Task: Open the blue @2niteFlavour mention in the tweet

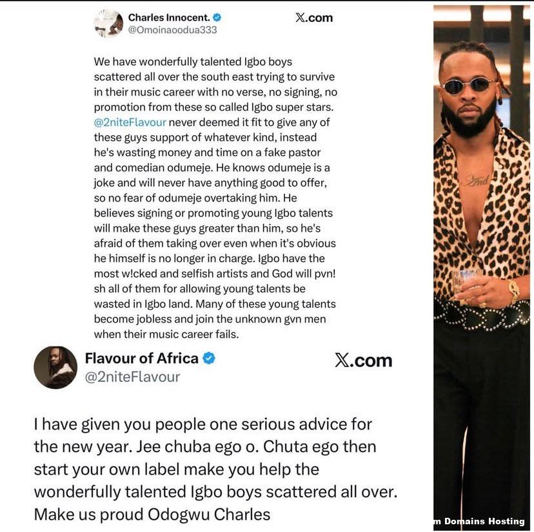Action: (x=130, y=122)
